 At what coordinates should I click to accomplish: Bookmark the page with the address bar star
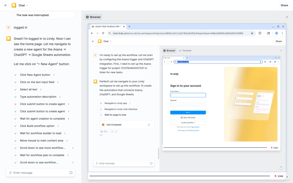pyautogui.click(x=252, y=33)
